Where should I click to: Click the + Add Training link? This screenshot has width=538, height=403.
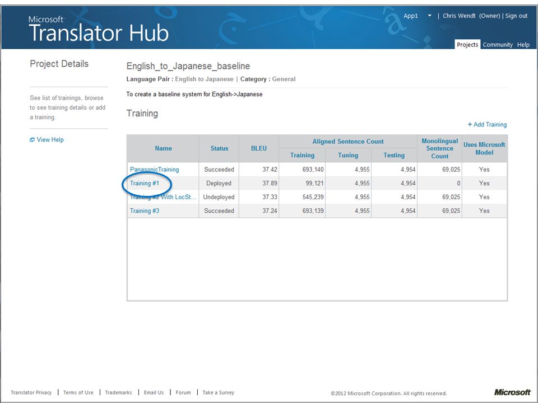(x=487, y=124)
